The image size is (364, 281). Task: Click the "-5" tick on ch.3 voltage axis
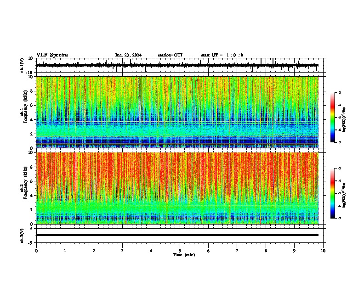pos(31,243)
